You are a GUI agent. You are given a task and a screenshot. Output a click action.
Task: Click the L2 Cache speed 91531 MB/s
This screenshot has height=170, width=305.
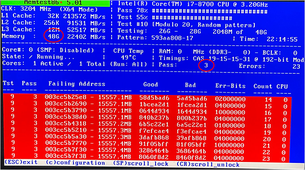86,23
